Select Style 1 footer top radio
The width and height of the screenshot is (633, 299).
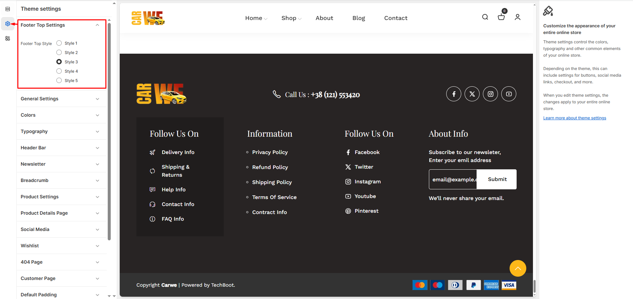coord(59,43)
